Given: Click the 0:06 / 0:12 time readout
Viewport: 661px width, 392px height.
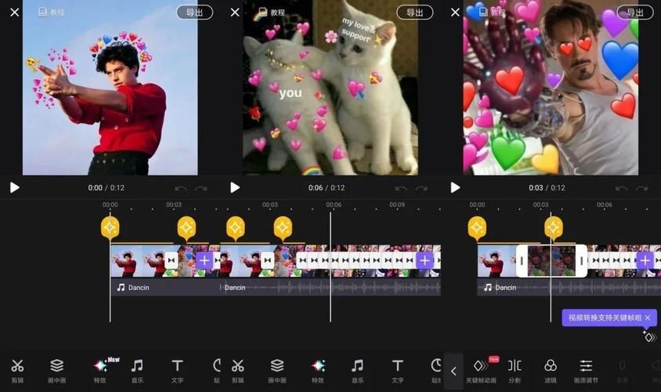Looking at the screenshot, I should pos(327,188).
